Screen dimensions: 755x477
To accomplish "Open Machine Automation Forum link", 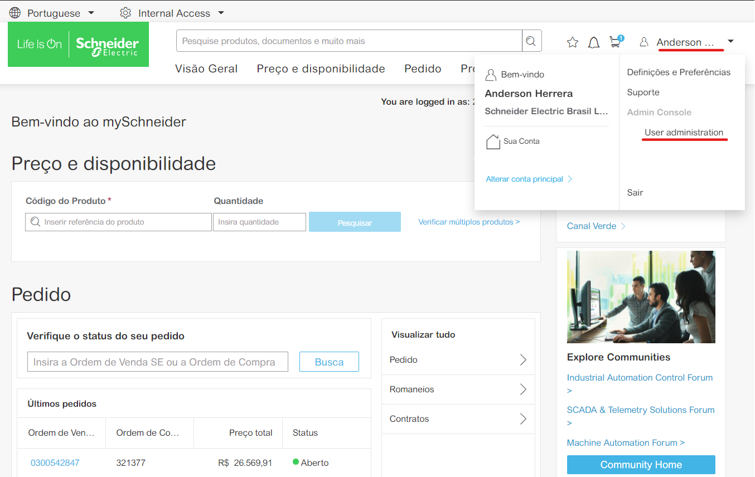I will [x=626, y=442].
